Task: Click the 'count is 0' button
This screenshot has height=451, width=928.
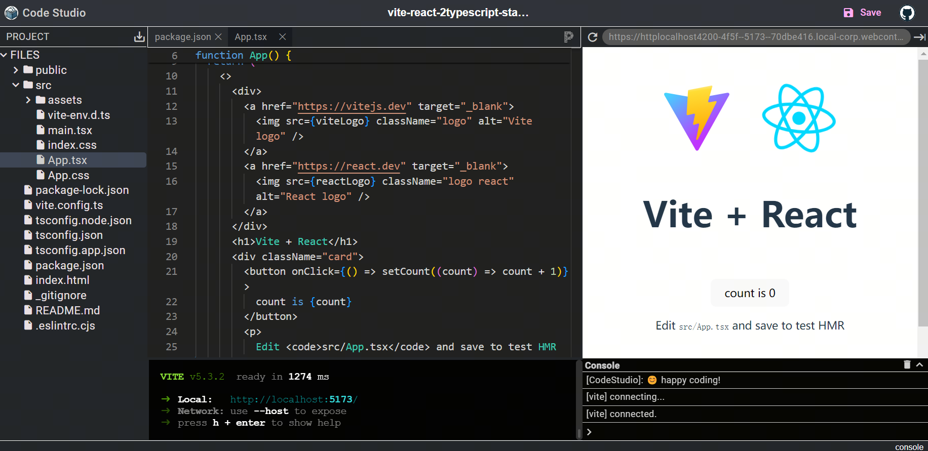Action: [x=750, y=293]
